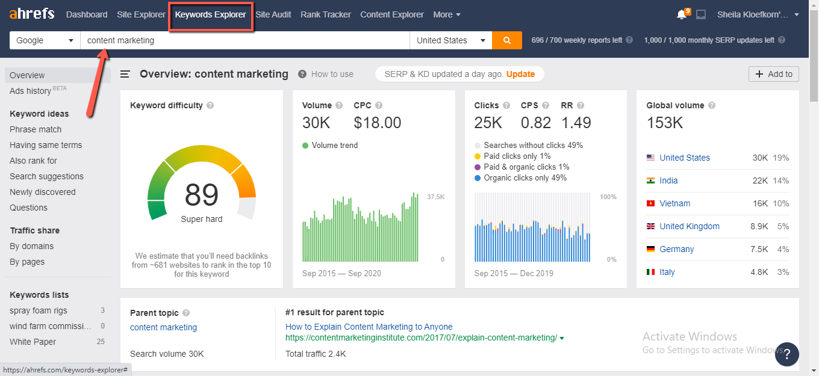Open Questions keyword ideas
The height and width of the screenshot is (376, 819).
point(28,208)
